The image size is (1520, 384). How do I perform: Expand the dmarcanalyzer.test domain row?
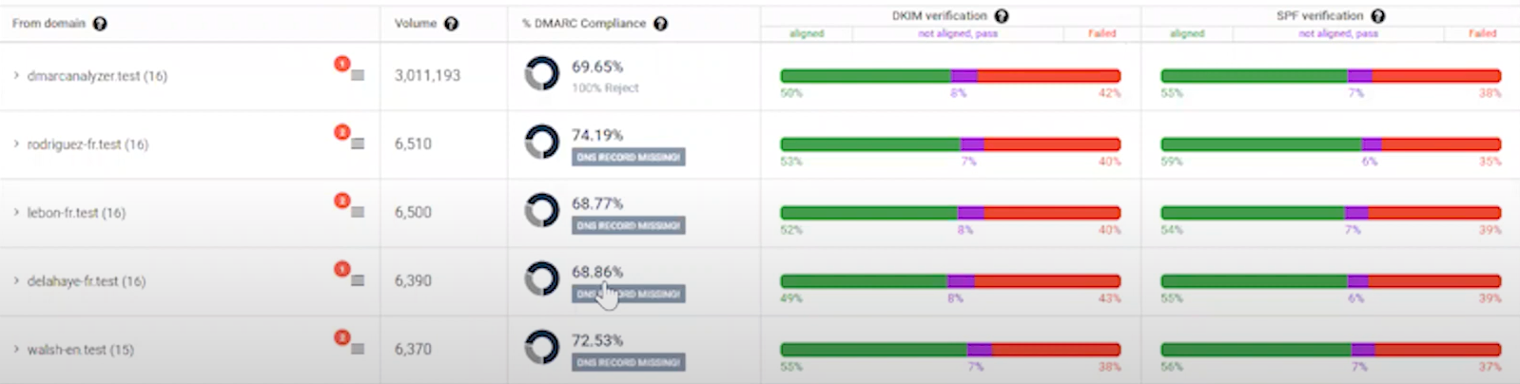[16, 76]
